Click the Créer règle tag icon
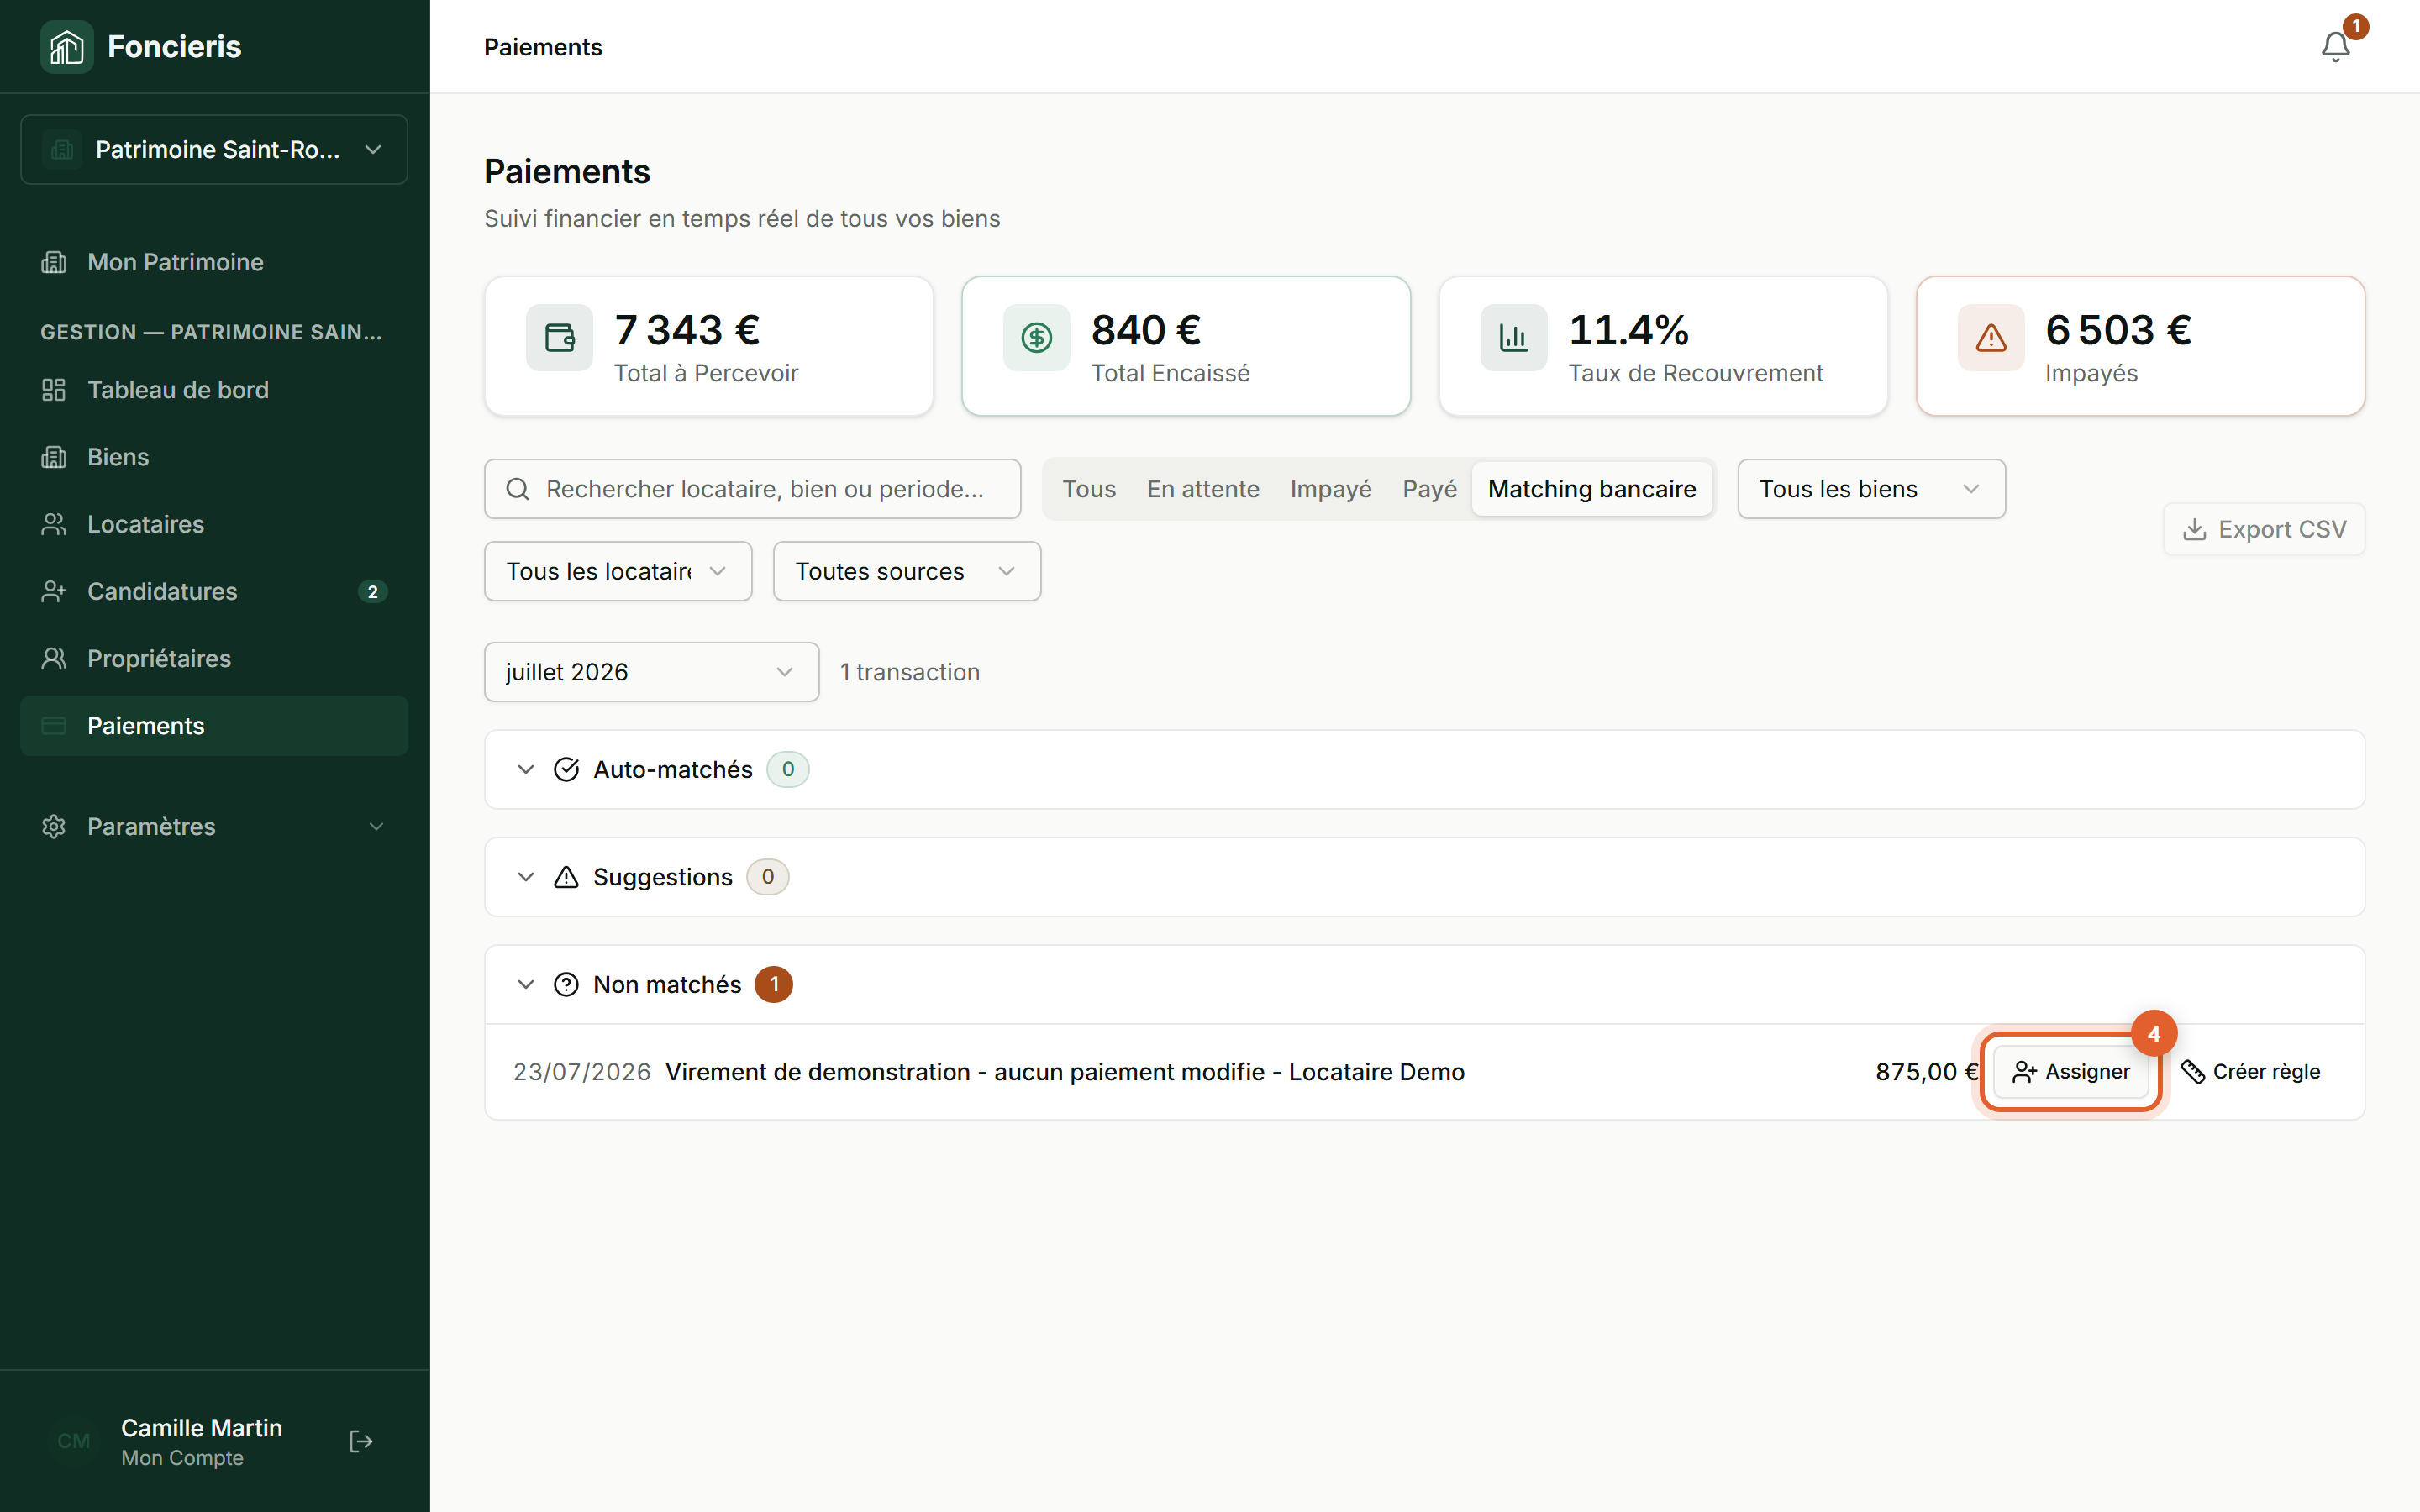 [2193, 1072]
